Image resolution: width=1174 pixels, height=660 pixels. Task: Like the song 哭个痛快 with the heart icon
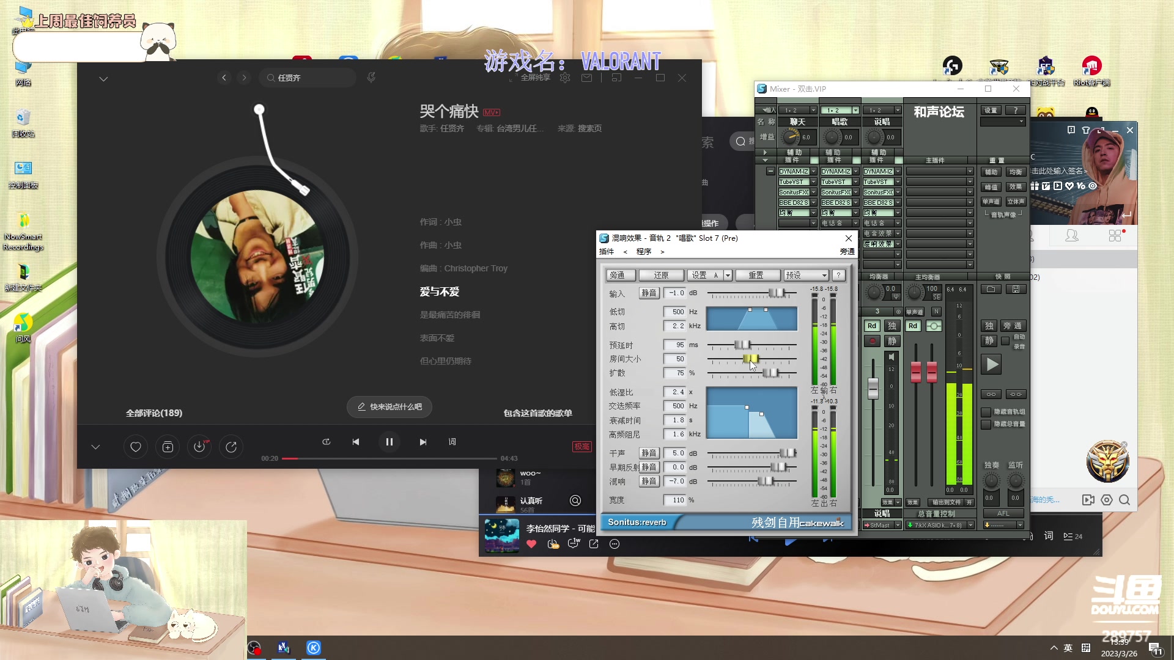pos(135,447)
